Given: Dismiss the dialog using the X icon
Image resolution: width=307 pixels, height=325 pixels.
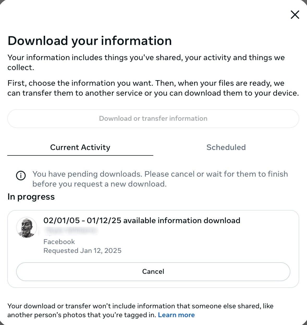Looking at the screenshot, I should tap(295, 15).
